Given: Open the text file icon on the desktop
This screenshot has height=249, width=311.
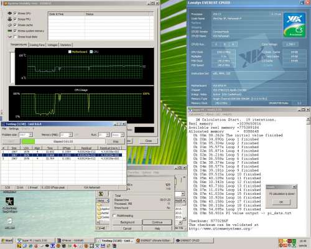Looking at the screenshot, I should [9, 222].
